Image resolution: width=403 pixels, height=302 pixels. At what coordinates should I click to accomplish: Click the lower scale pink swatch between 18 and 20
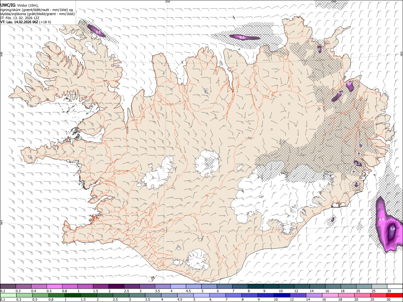click(346, 295)
